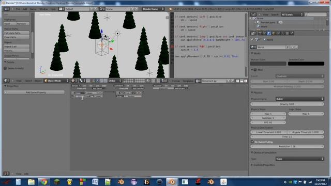The width and height of the screenshot is (331, 186).
Task: Toggle the Renders Globally checkbox in tool shelf
Action: point(5,68)
